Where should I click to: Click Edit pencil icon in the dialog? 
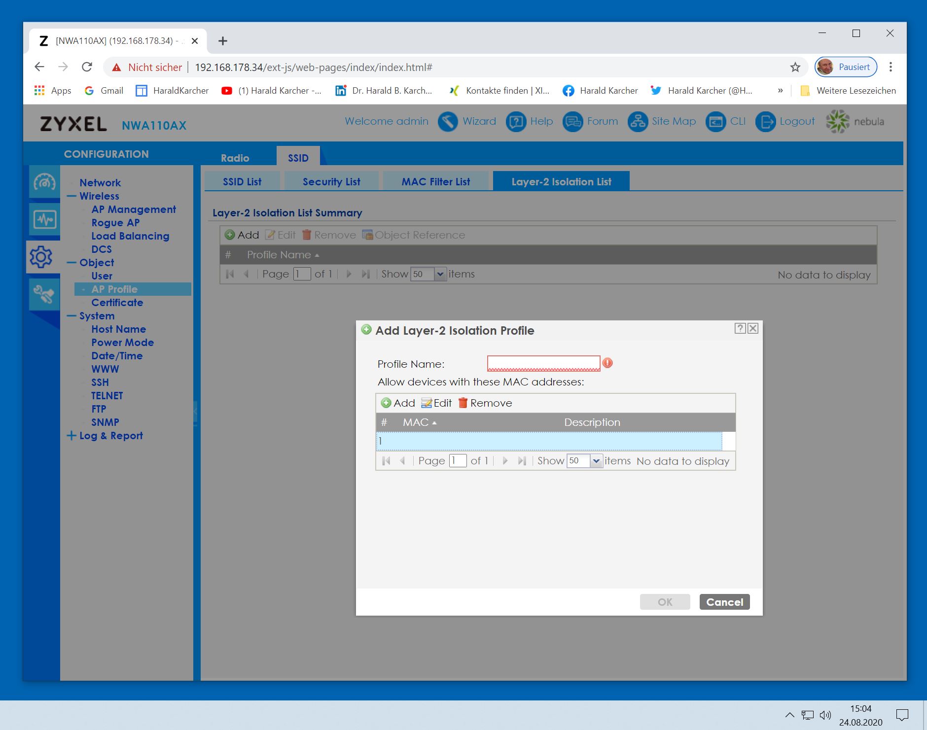[427, 403]
